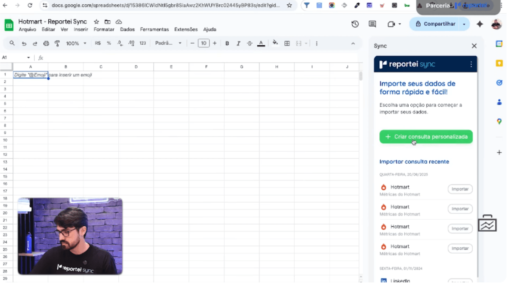The image size is (507, 292).
Task: Open the Print dialog icon
Action: point(46,43)
